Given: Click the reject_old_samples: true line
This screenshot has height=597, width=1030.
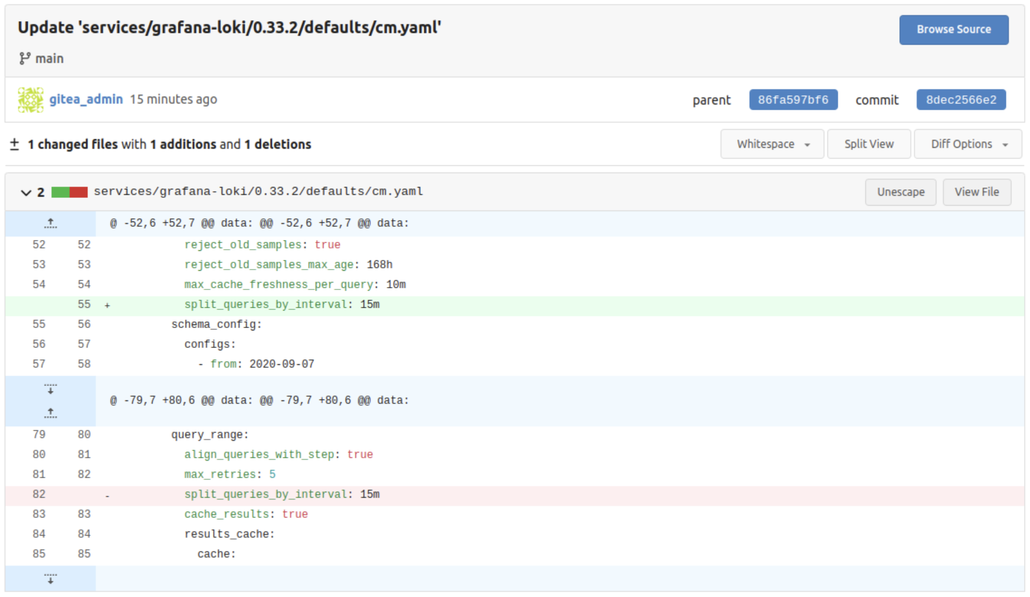Looking at the screenshot, I should pyautogui.click(x=515, y=245).
